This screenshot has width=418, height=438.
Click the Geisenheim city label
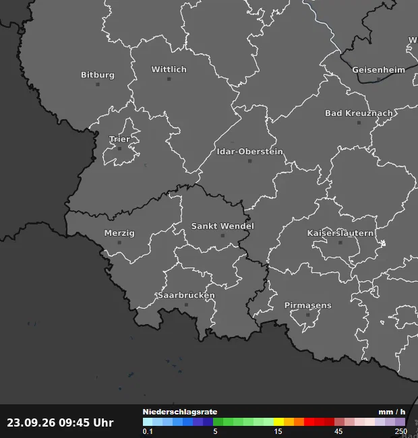point(379,70)
